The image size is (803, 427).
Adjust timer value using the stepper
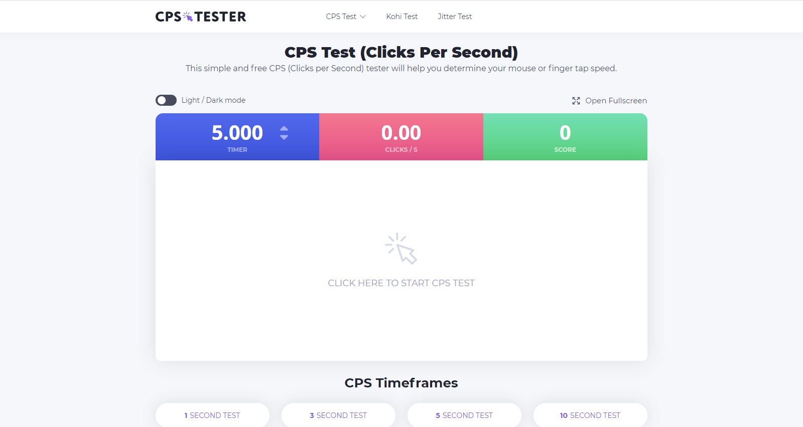point(284,133)
